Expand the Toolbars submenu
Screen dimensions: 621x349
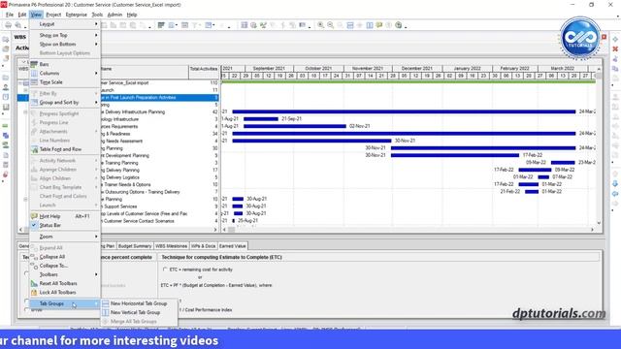[65, 274]
